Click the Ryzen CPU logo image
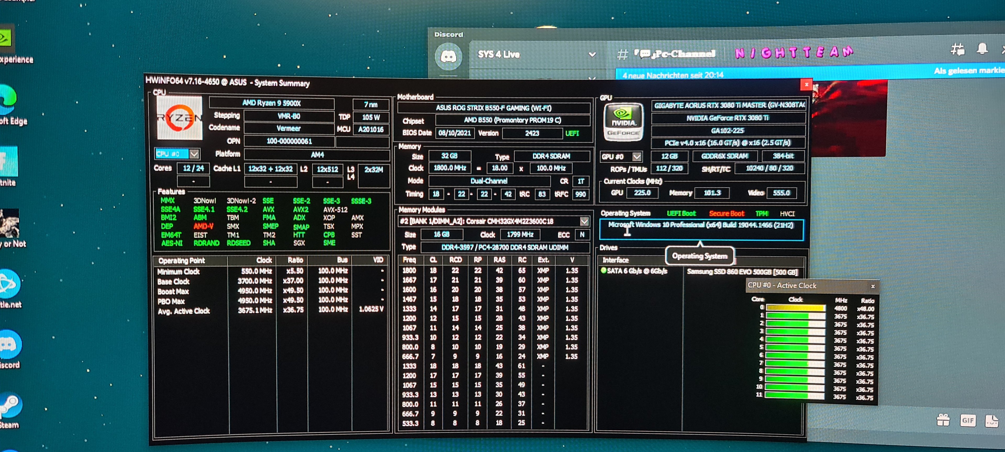Viewport: 1005px width, 452px height. tap(180, 118)
